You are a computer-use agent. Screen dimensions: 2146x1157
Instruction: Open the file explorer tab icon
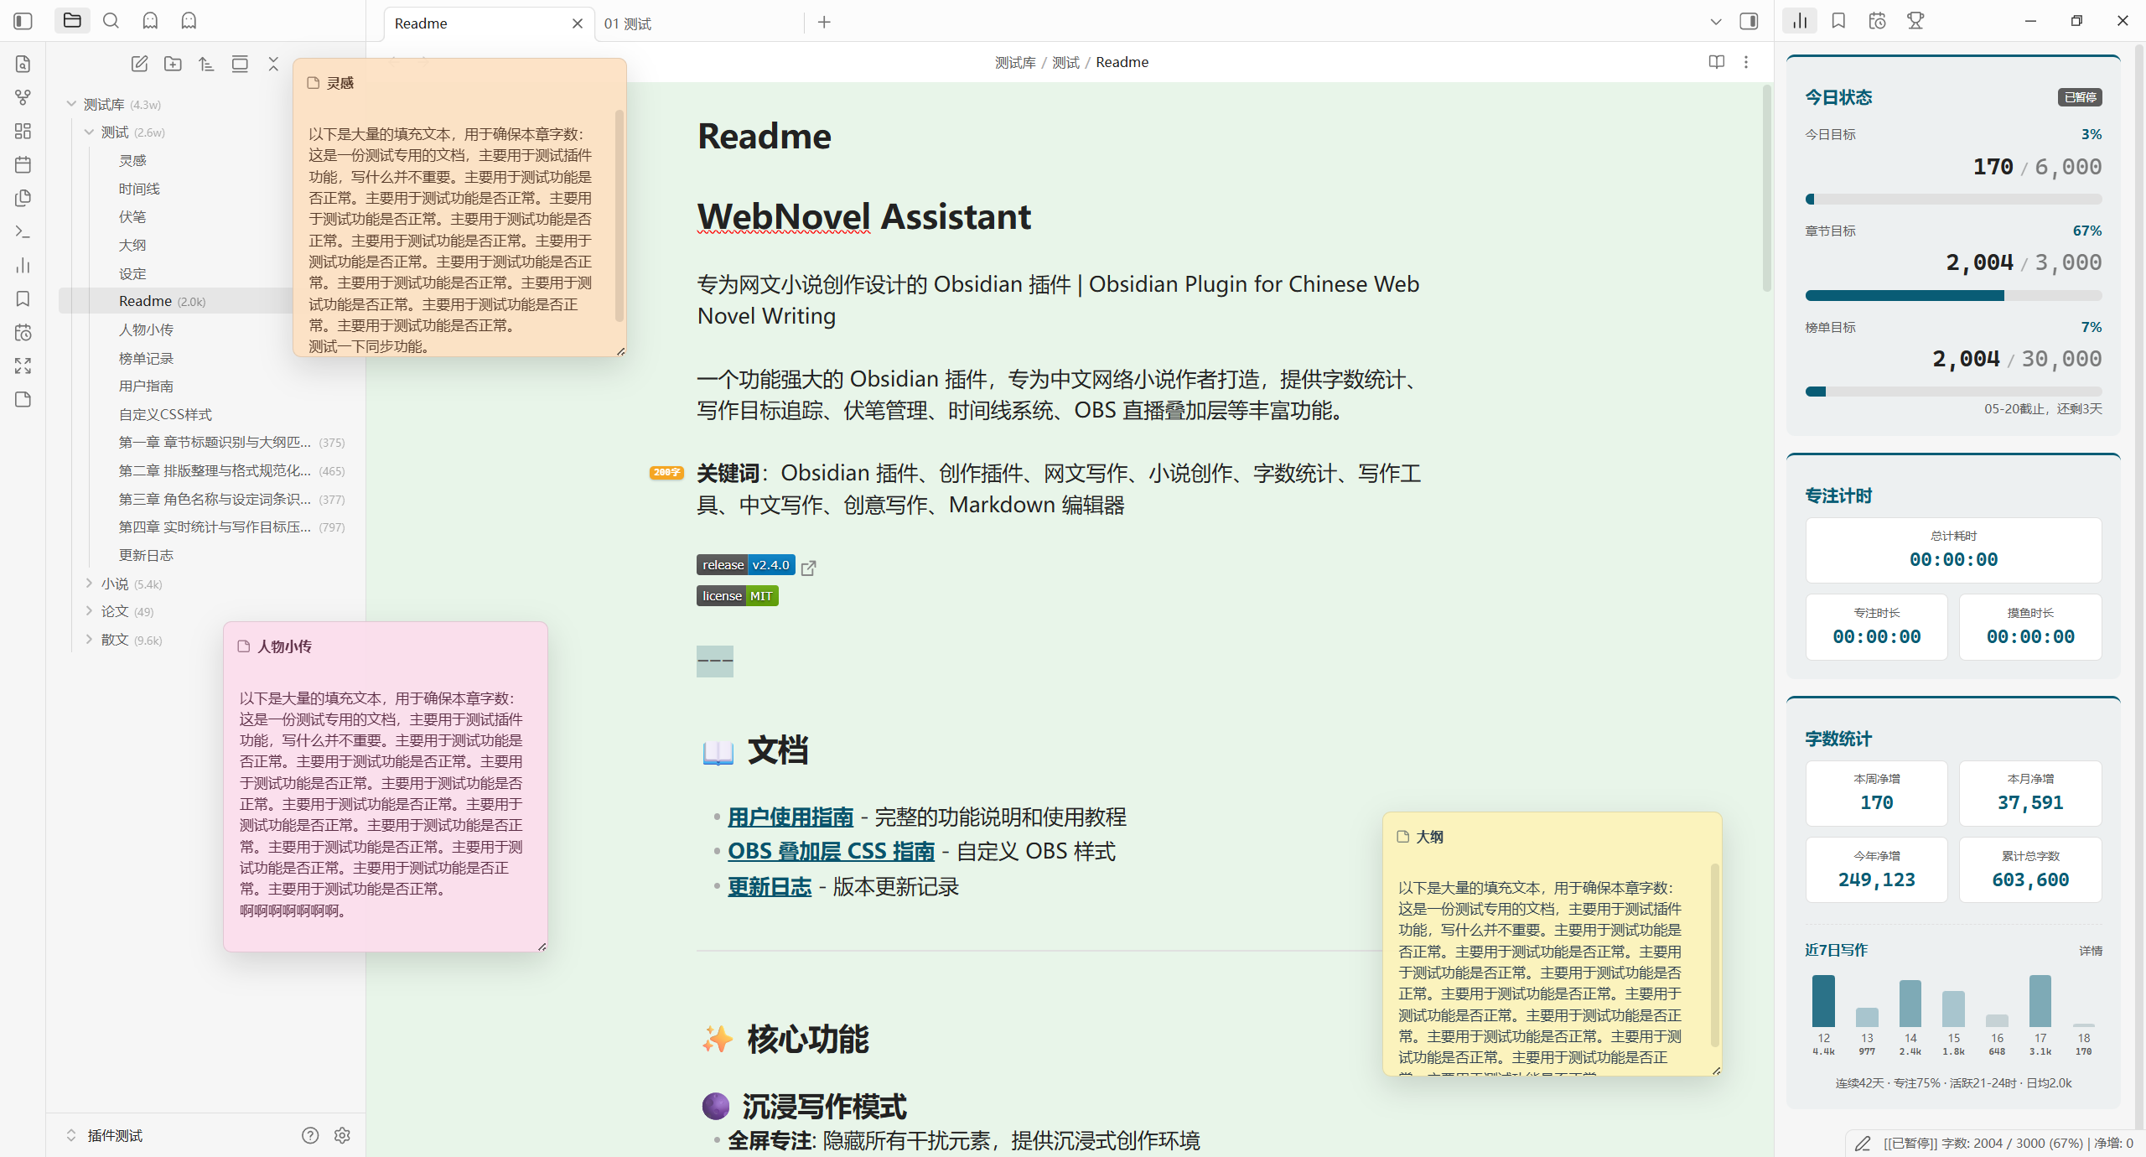pos(72,21)
